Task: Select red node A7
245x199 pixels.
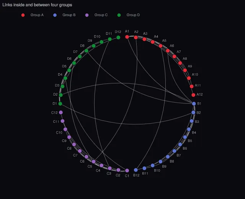Action: [x=175, y=56]
